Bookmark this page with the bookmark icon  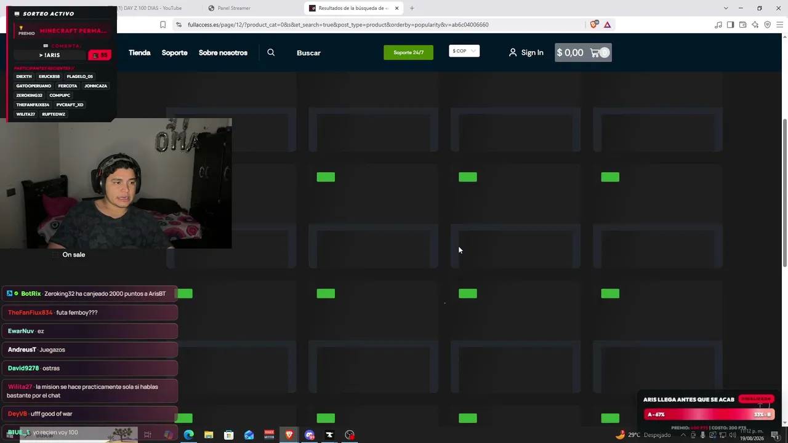[x=163, y=25]
